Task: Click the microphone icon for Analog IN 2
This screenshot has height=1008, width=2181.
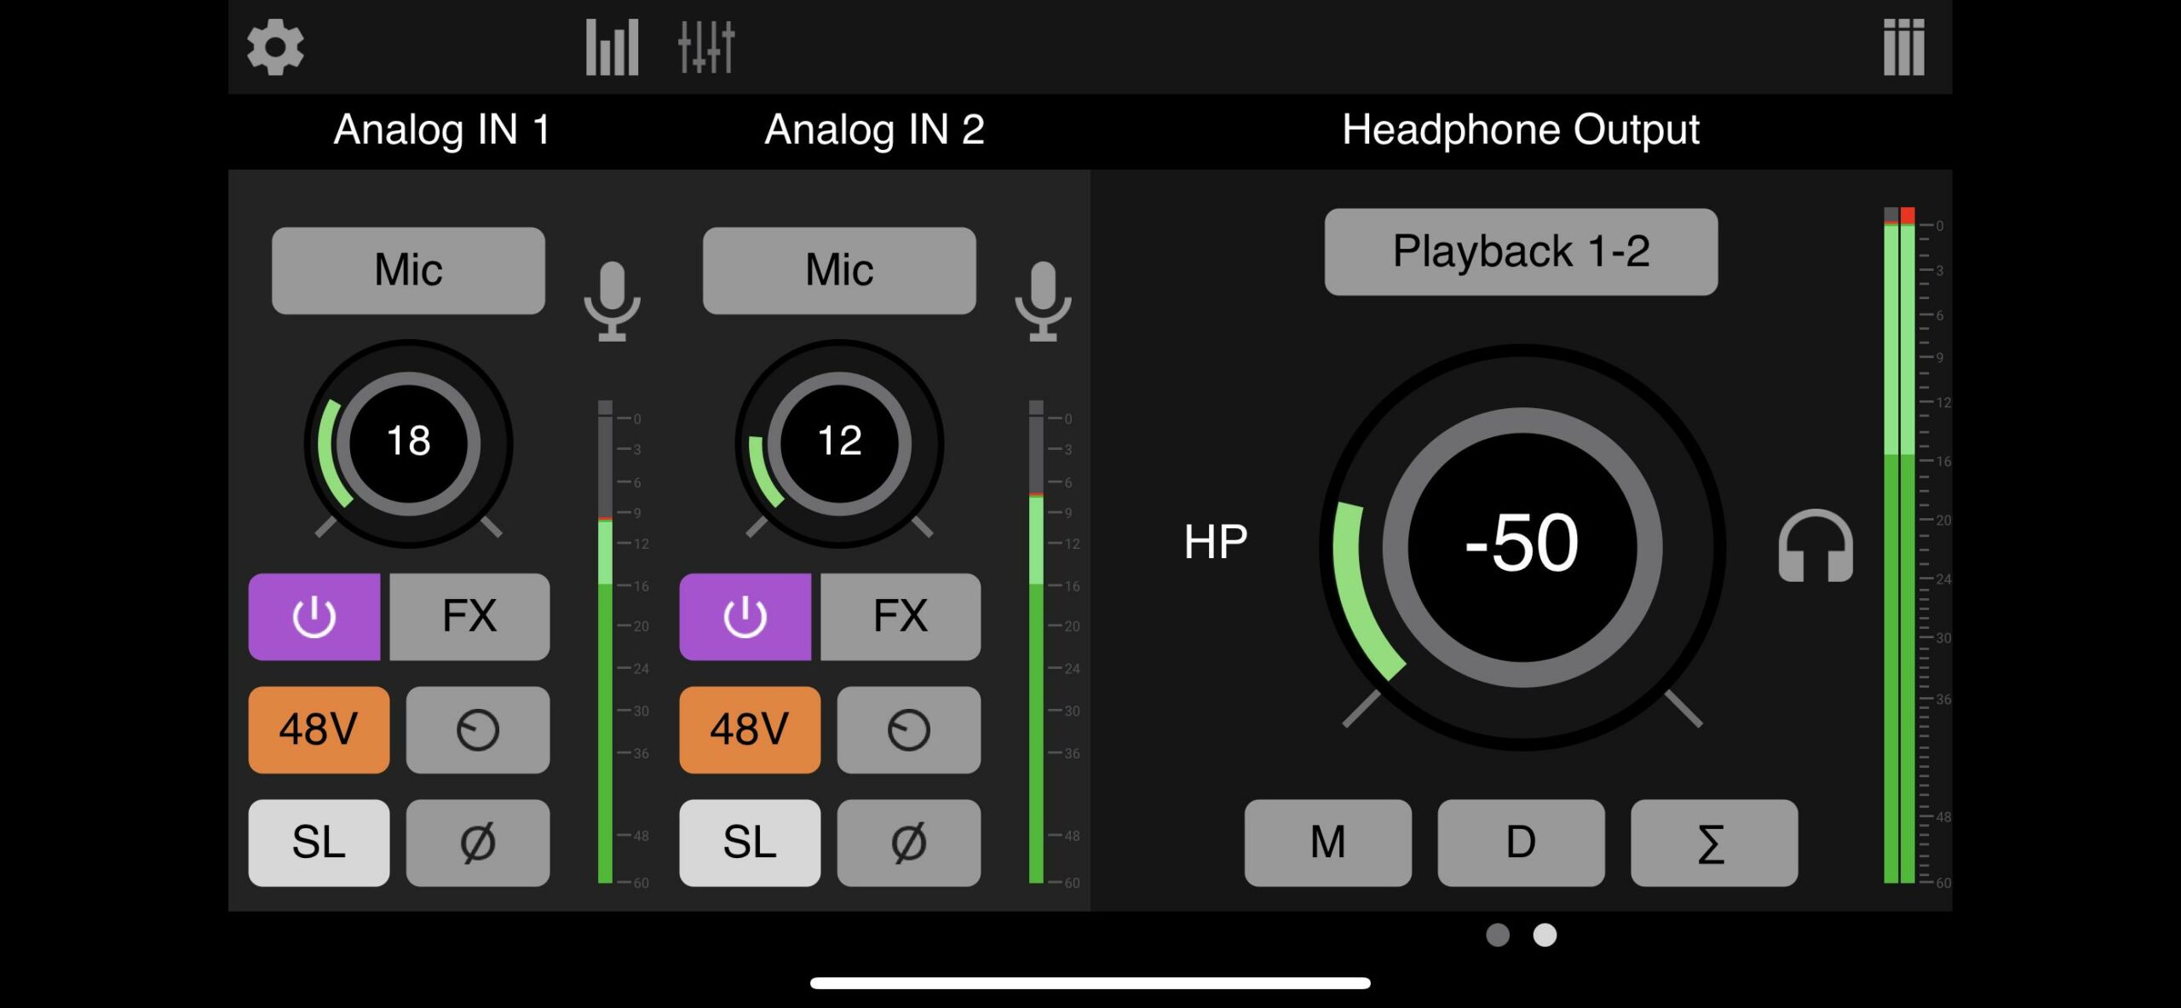Action: click(1043, 301)
